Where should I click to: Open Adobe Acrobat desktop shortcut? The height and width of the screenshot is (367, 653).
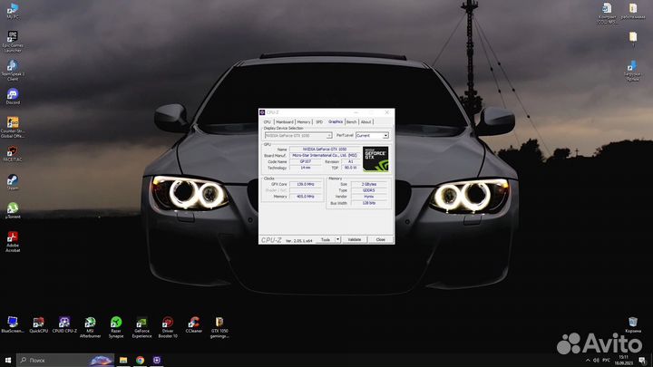click(x=13, y=242)
